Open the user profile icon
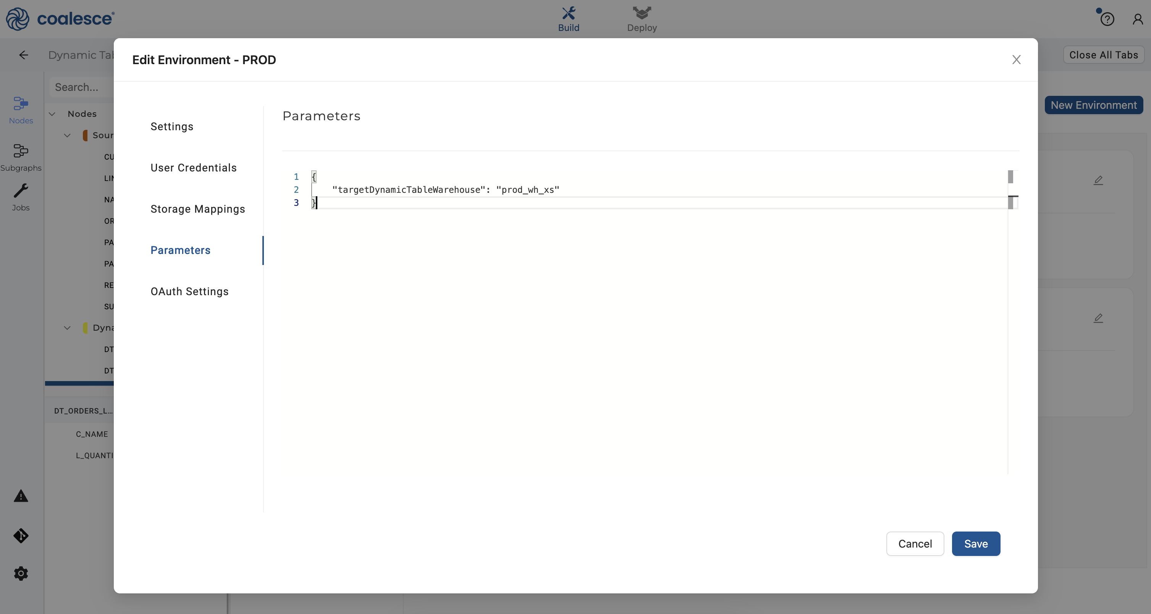The width and height of the screenshot is (1151, 614). pos(1137,19)
